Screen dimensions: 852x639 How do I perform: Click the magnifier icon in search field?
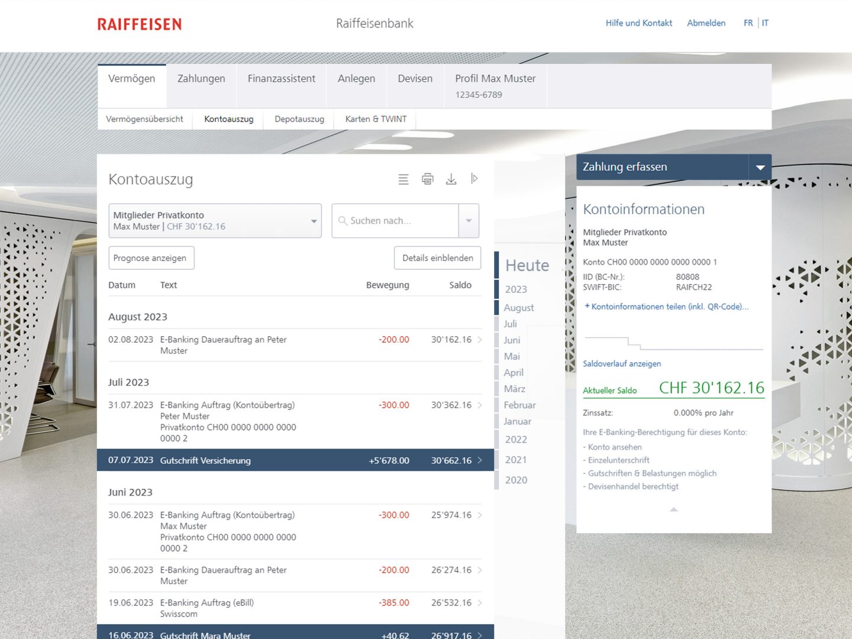[343, 221]
